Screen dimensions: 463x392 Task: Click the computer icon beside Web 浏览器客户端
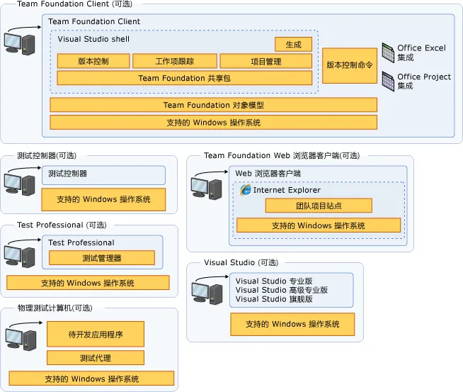(x=207, y=189)
